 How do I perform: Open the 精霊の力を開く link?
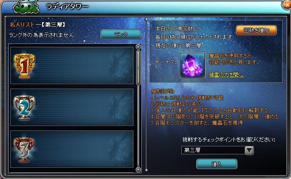pyautogui.click(x=227, y=75)
